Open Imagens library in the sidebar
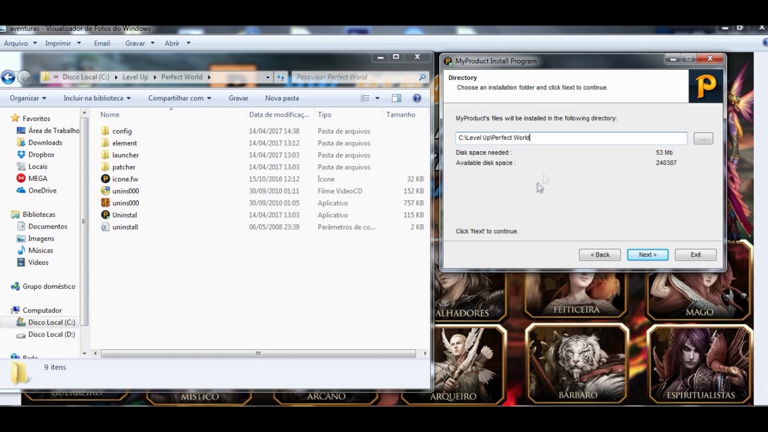768x432 pixels. click(35, 238)
